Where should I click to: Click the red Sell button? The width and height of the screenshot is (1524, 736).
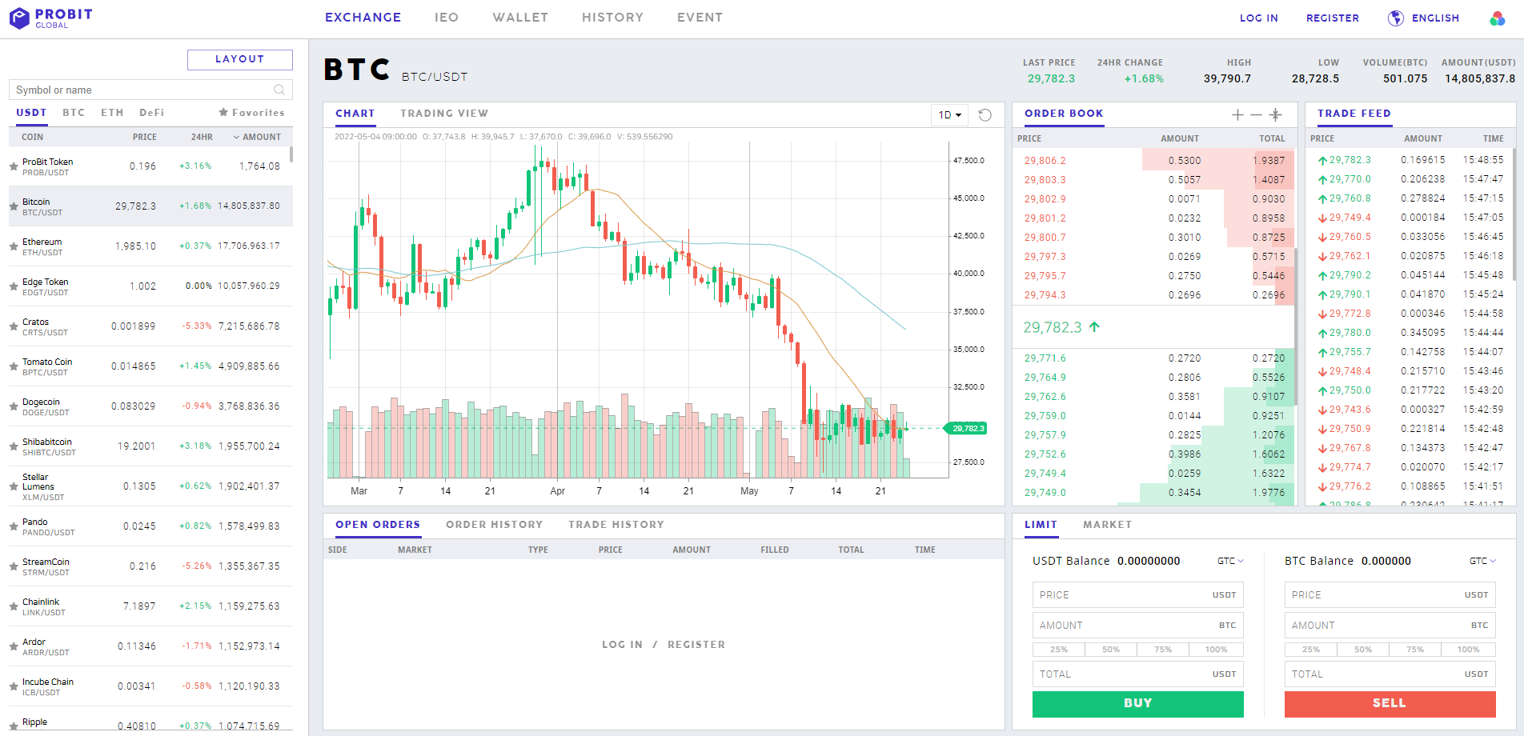[x=1390, y=703]
